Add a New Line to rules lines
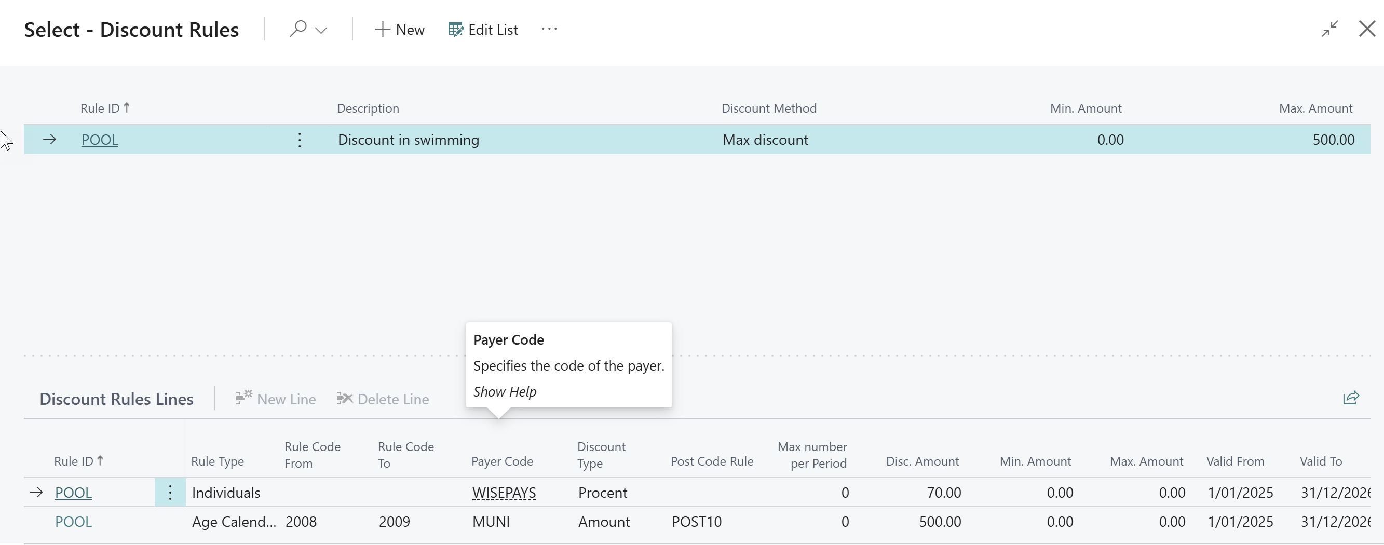 click(x=276, y=399)
